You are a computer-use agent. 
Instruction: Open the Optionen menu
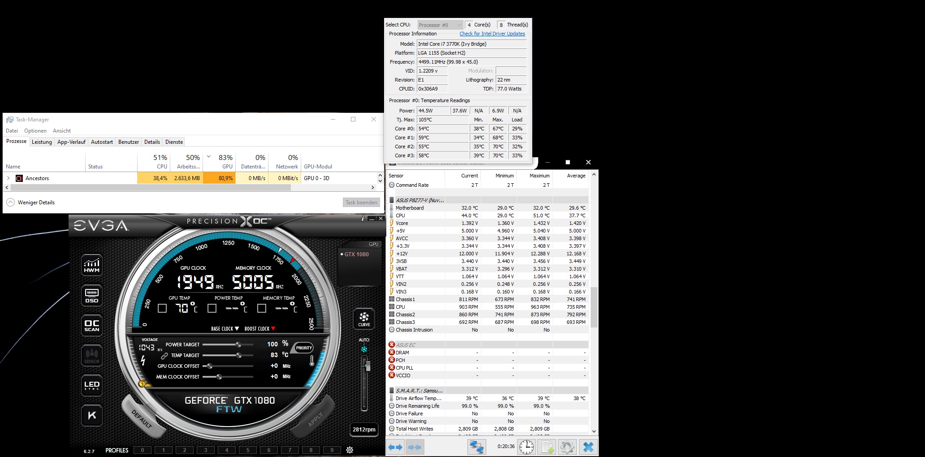(x=35, y=131)
